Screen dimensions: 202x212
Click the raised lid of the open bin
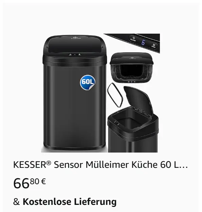point(138,101)
